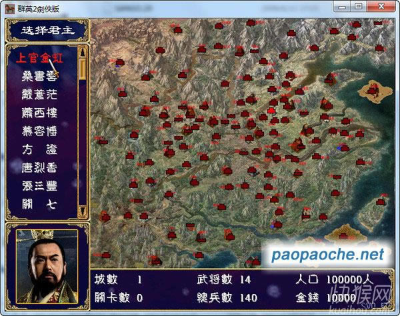The height and width of the screenshot is (316, 400).
Task: Click the ruler list scrollbar thumb
Action: click(x=83, y=68)
